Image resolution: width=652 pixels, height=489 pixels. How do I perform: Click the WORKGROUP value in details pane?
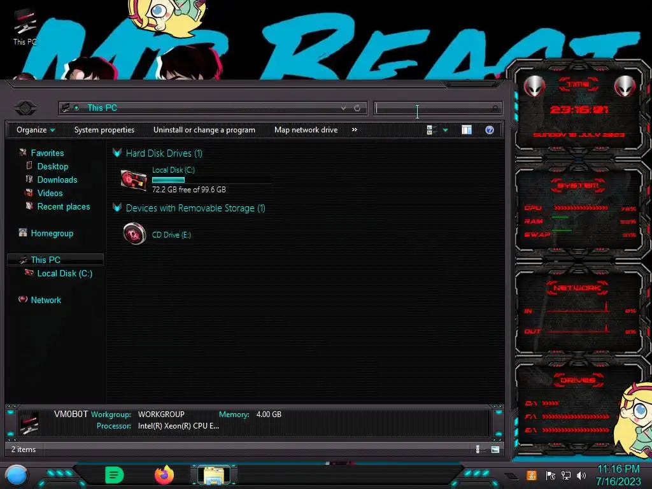point(161,415)
